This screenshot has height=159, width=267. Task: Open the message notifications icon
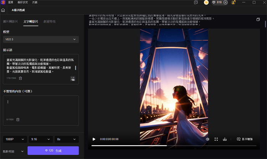[196, 2]
